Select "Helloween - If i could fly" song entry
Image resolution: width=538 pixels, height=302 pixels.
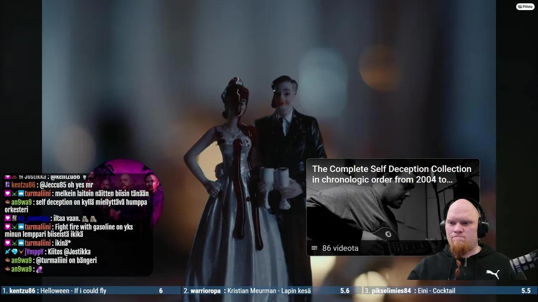pos(73,291)
